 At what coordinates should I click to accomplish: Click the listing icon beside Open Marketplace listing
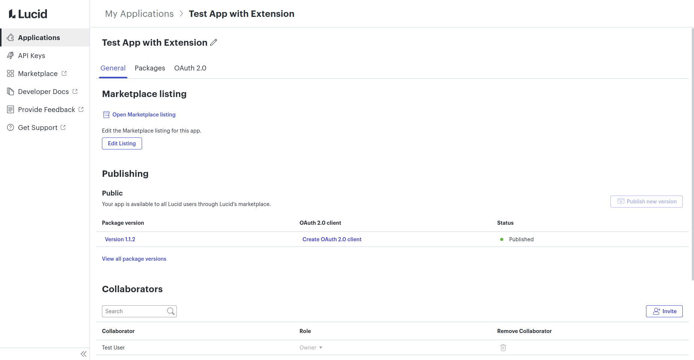(106, 115)
